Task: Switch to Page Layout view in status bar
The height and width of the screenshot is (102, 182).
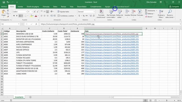Action: click(x=150, y=101)
